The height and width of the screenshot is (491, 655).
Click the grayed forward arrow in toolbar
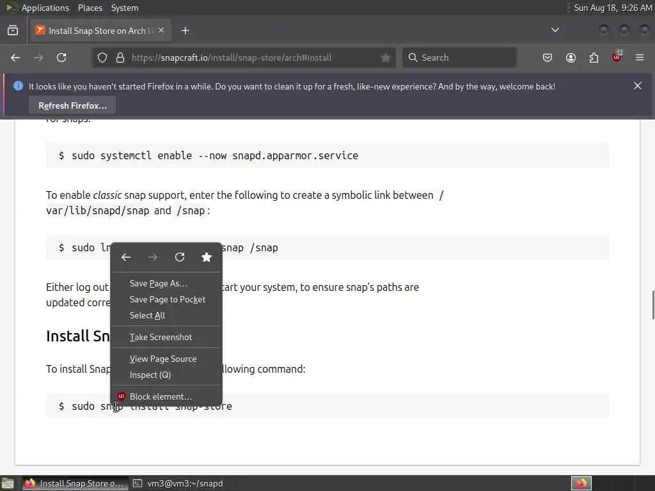(x=38, y=58)
